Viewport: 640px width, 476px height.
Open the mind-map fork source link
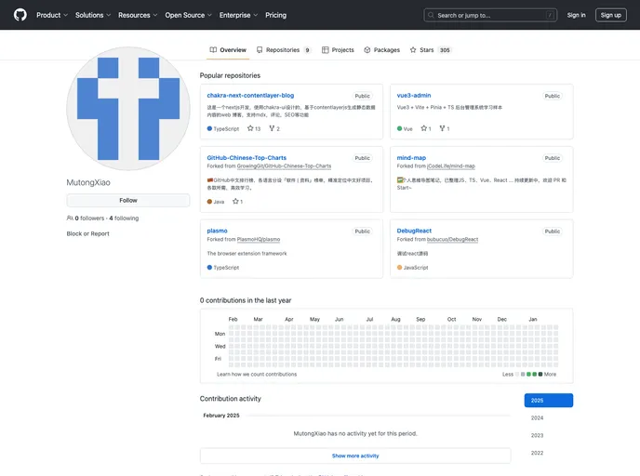tap(450, 166)
